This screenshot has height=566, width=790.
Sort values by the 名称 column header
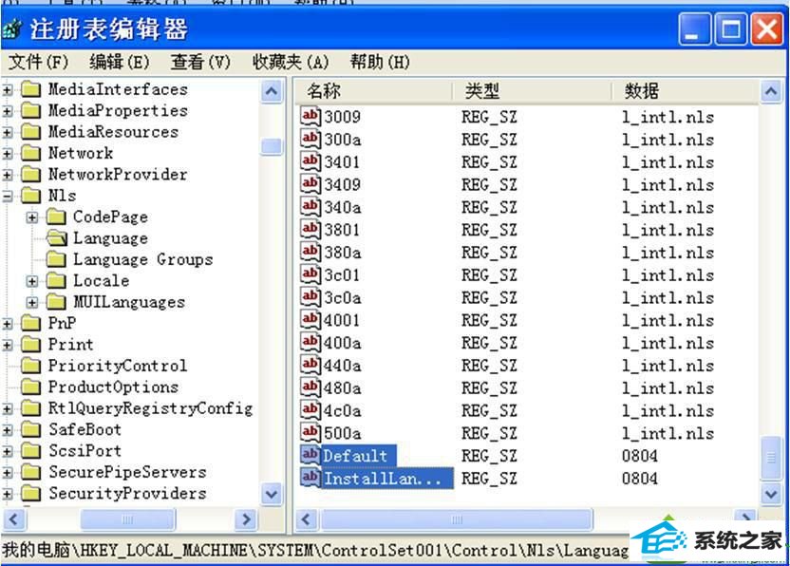(x=374, y=91)
